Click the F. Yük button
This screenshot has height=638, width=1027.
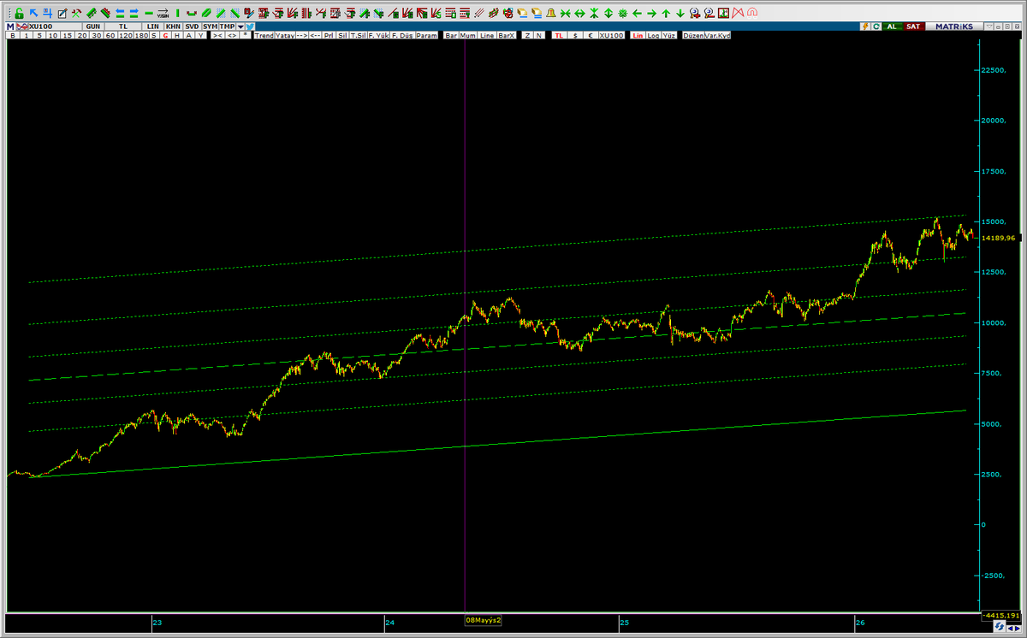click(378, 36)
